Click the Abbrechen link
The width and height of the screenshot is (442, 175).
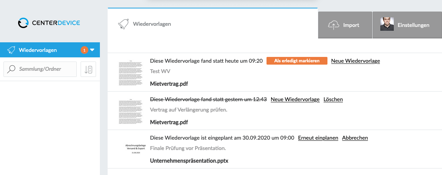coord(355,138)
